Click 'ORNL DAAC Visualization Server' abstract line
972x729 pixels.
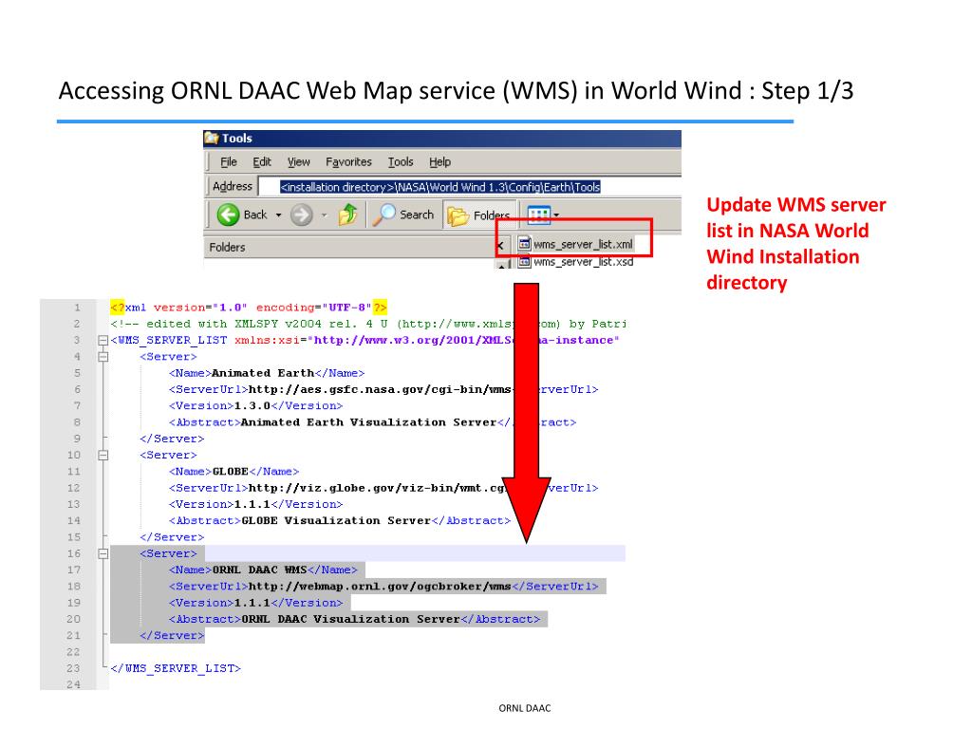354,619
